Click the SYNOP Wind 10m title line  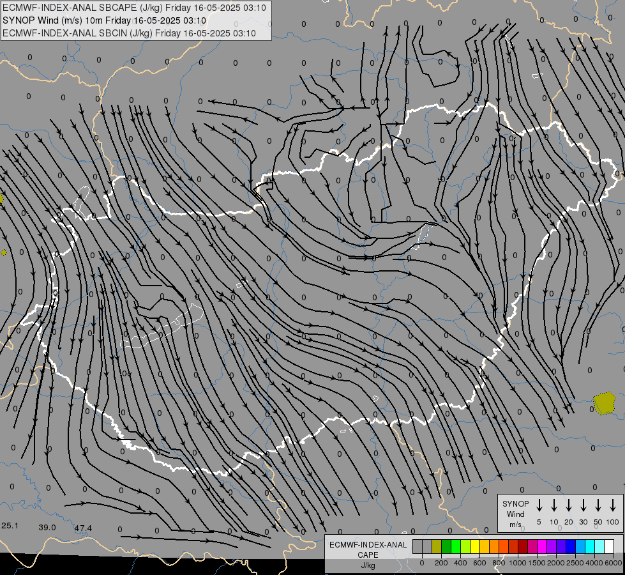(105, 20)
